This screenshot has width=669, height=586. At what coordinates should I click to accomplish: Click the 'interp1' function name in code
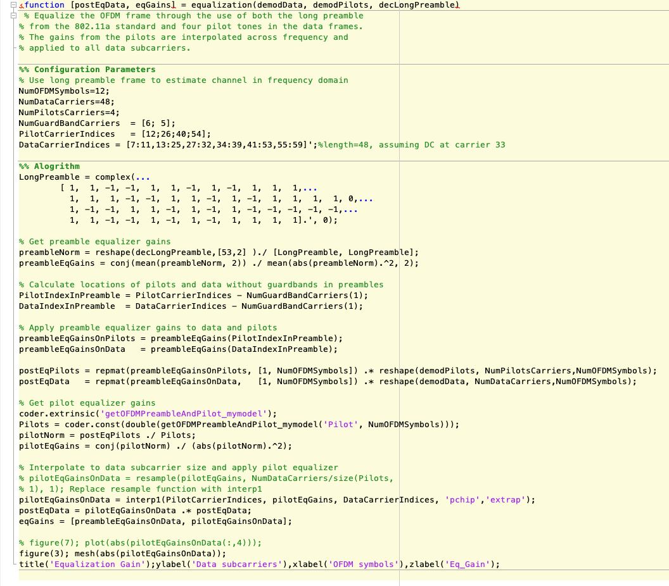click(x=143, y=500)
